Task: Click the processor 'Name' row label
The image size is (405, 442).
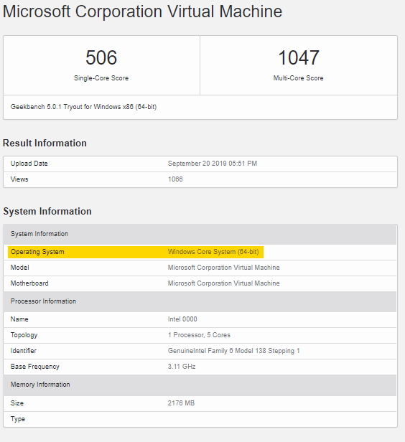Action: click(x=19, y=319)
